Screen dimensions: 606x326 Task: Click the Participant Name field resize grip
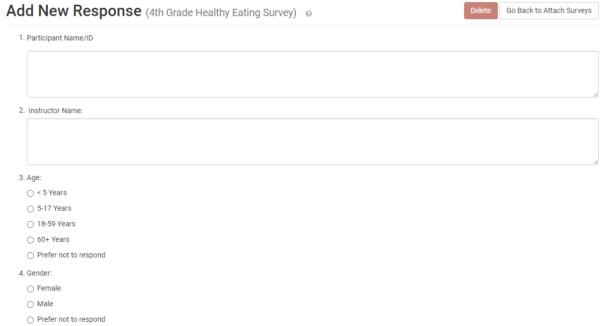point(596,94)
